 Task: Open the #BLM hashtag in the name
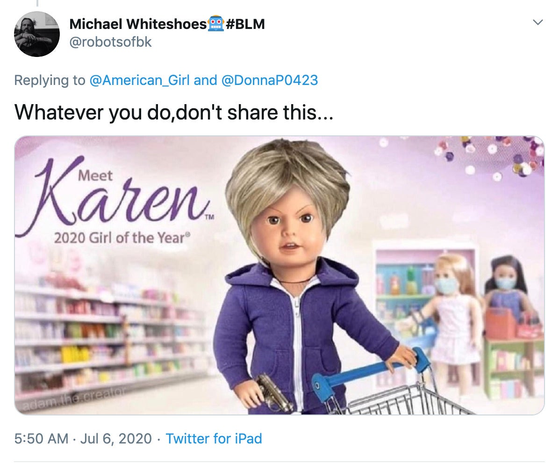(245, 24)
